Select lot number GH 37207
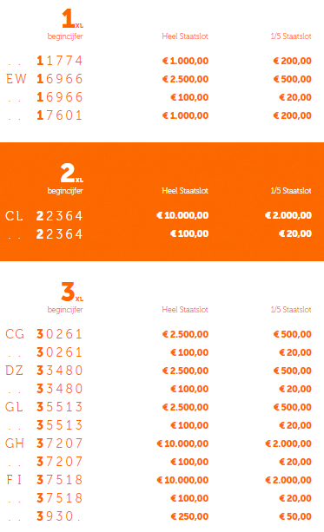The height and width of the screenshot is (532, 324). click(44, 443)
